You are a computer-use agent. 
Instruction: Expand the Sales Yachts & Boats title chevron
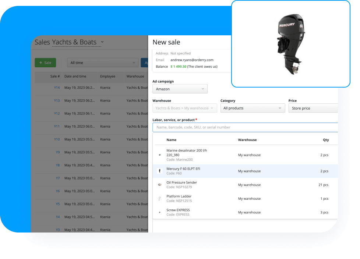pyautogui.click(x=102, y=42)
